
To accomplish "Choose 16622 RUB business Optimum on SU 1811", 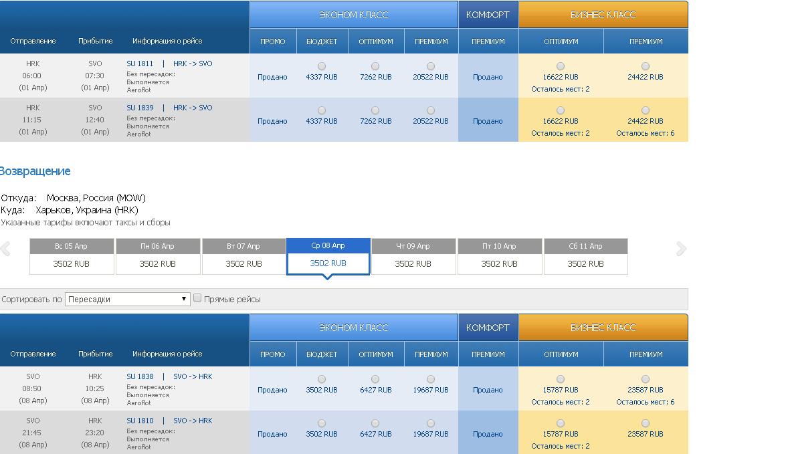I will click(x=561, y=66).
